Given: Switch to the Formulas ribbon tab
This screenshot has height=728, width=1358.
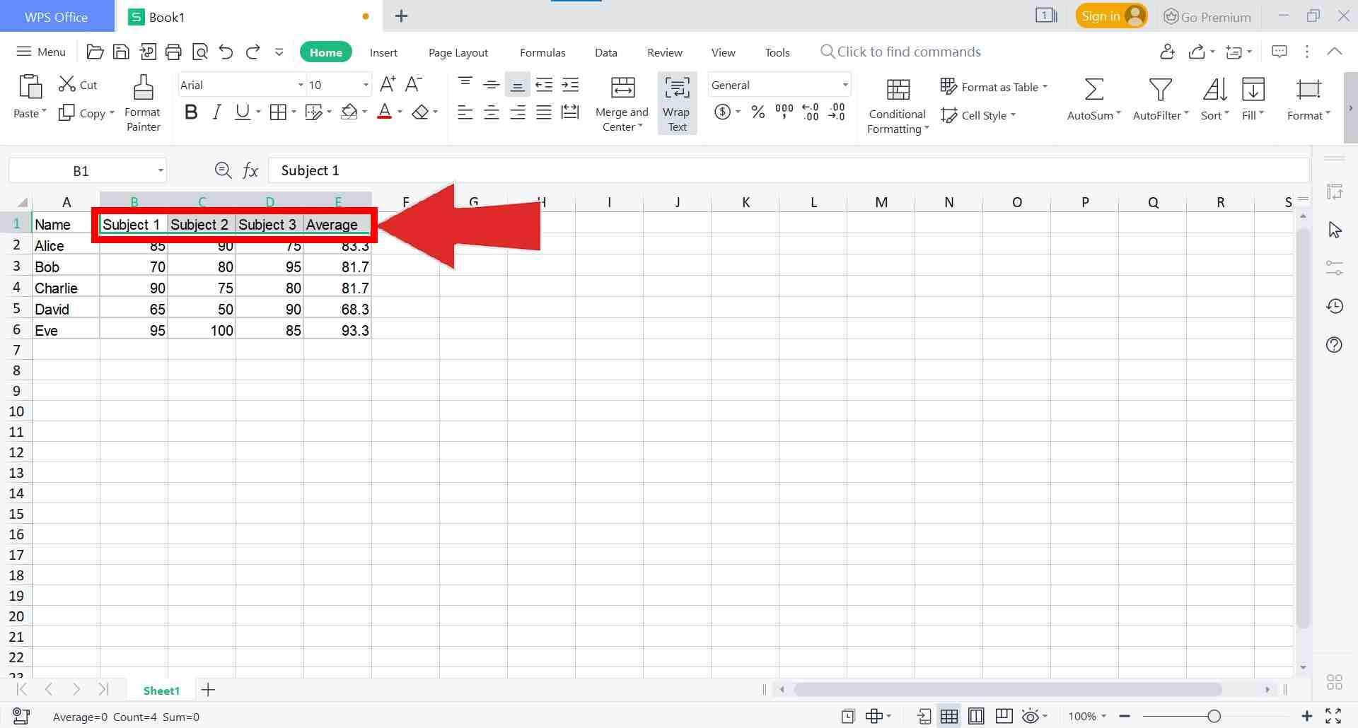Looking at the screenshot, I should (x=542, y=52).
